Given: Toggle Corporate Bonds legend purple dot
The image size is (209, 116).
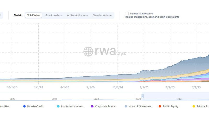Looking at the screenshot, I should 92,106.
